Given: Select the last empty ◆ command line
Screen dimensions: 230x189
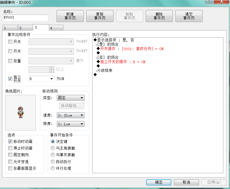Looking at the screenshot, I should point(95,75).
